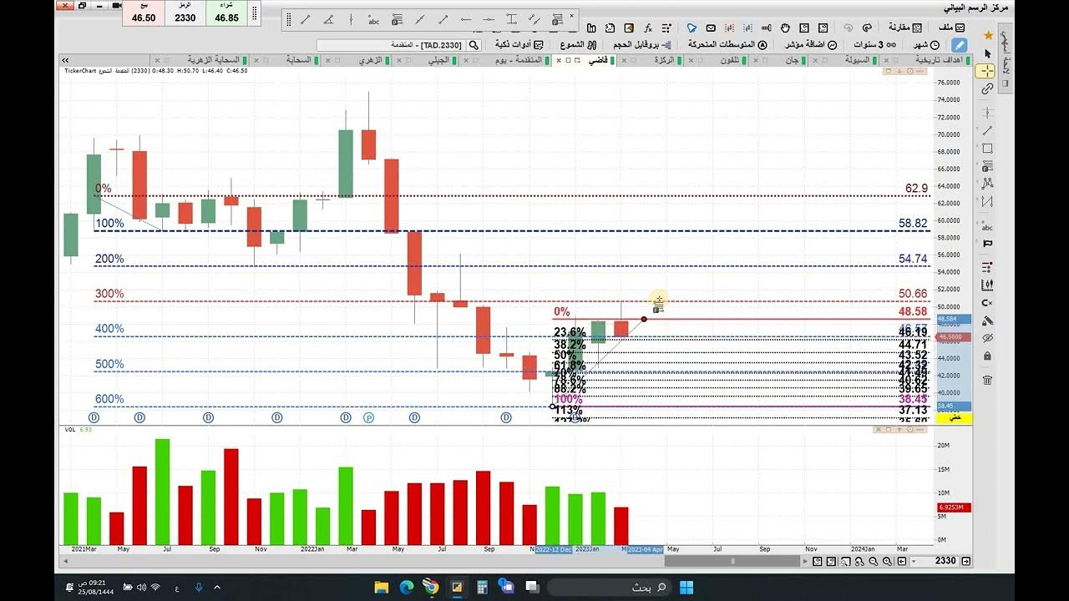Image resolution: width=1069 pixels, height=601 pixels.
Task: Click the شراء 46.85 buy price box
Action: tap(226, 13)
